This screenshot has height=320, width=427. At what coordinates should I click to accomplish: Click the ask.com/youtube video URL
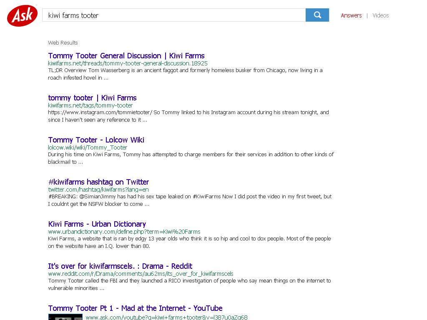[x=166, y=317]
